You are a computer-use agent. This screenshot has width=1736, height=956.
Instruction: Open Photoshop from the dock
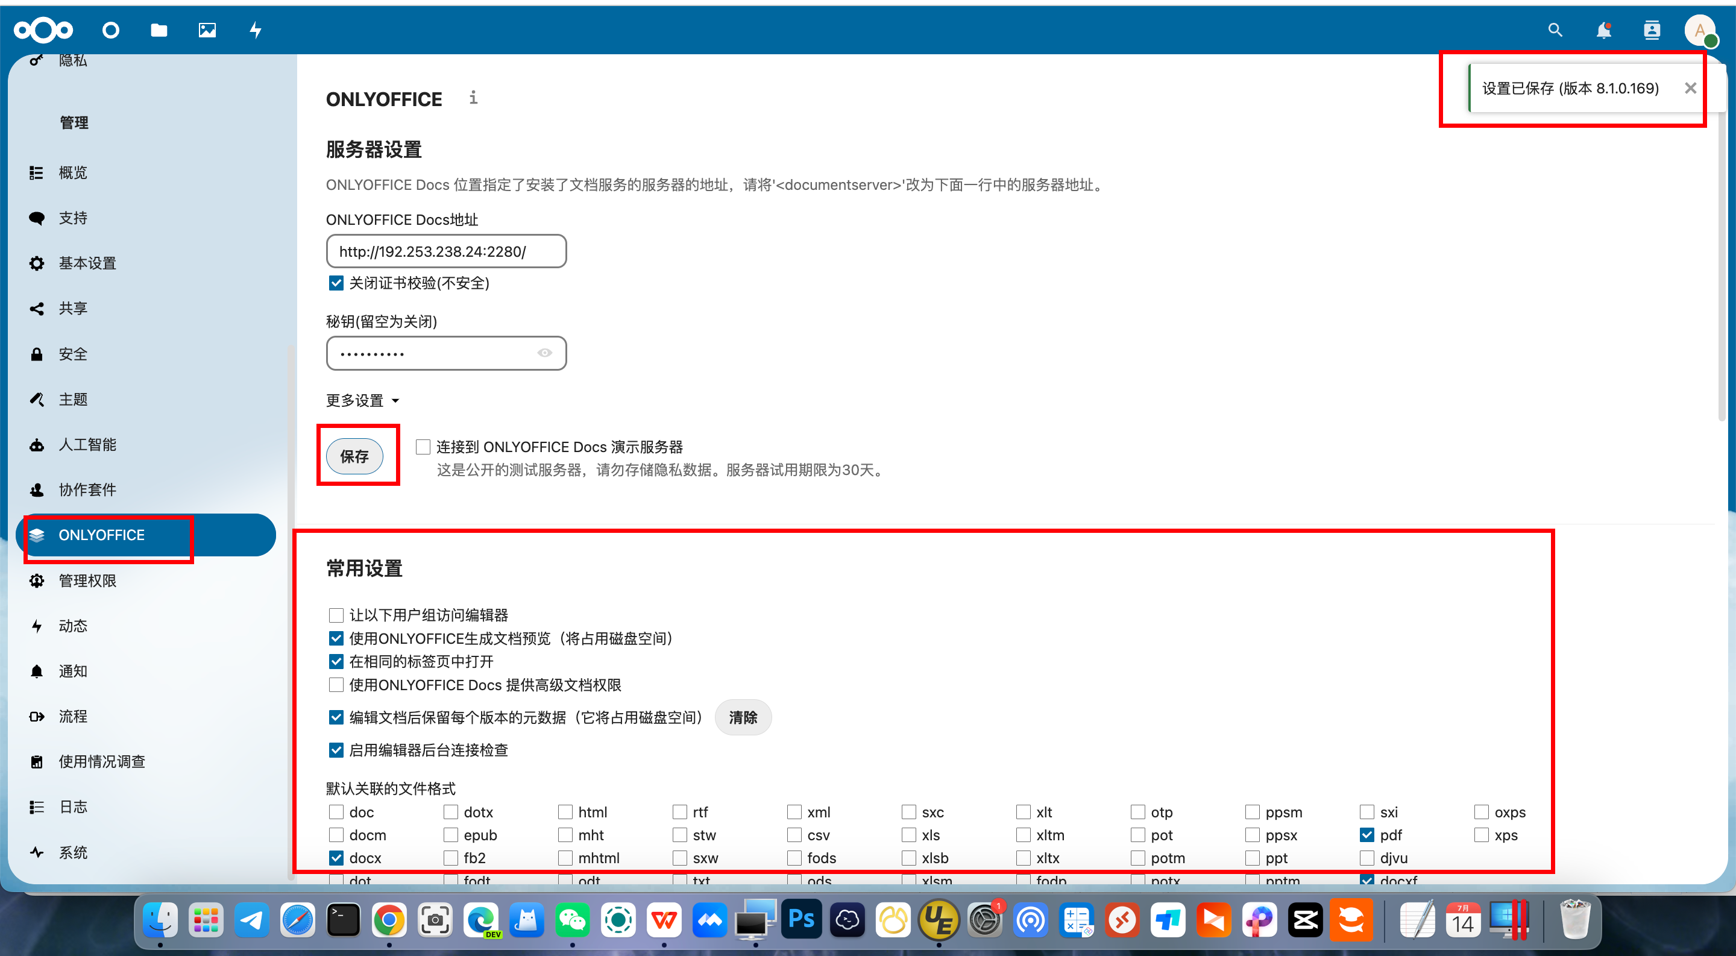pyautogui.click(x=801, y=920)
